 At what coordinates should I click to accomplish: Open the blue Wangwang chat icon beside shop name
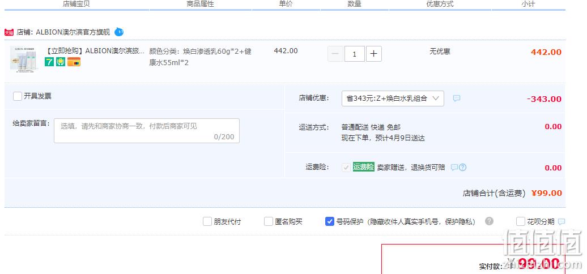tap(119, 32)
